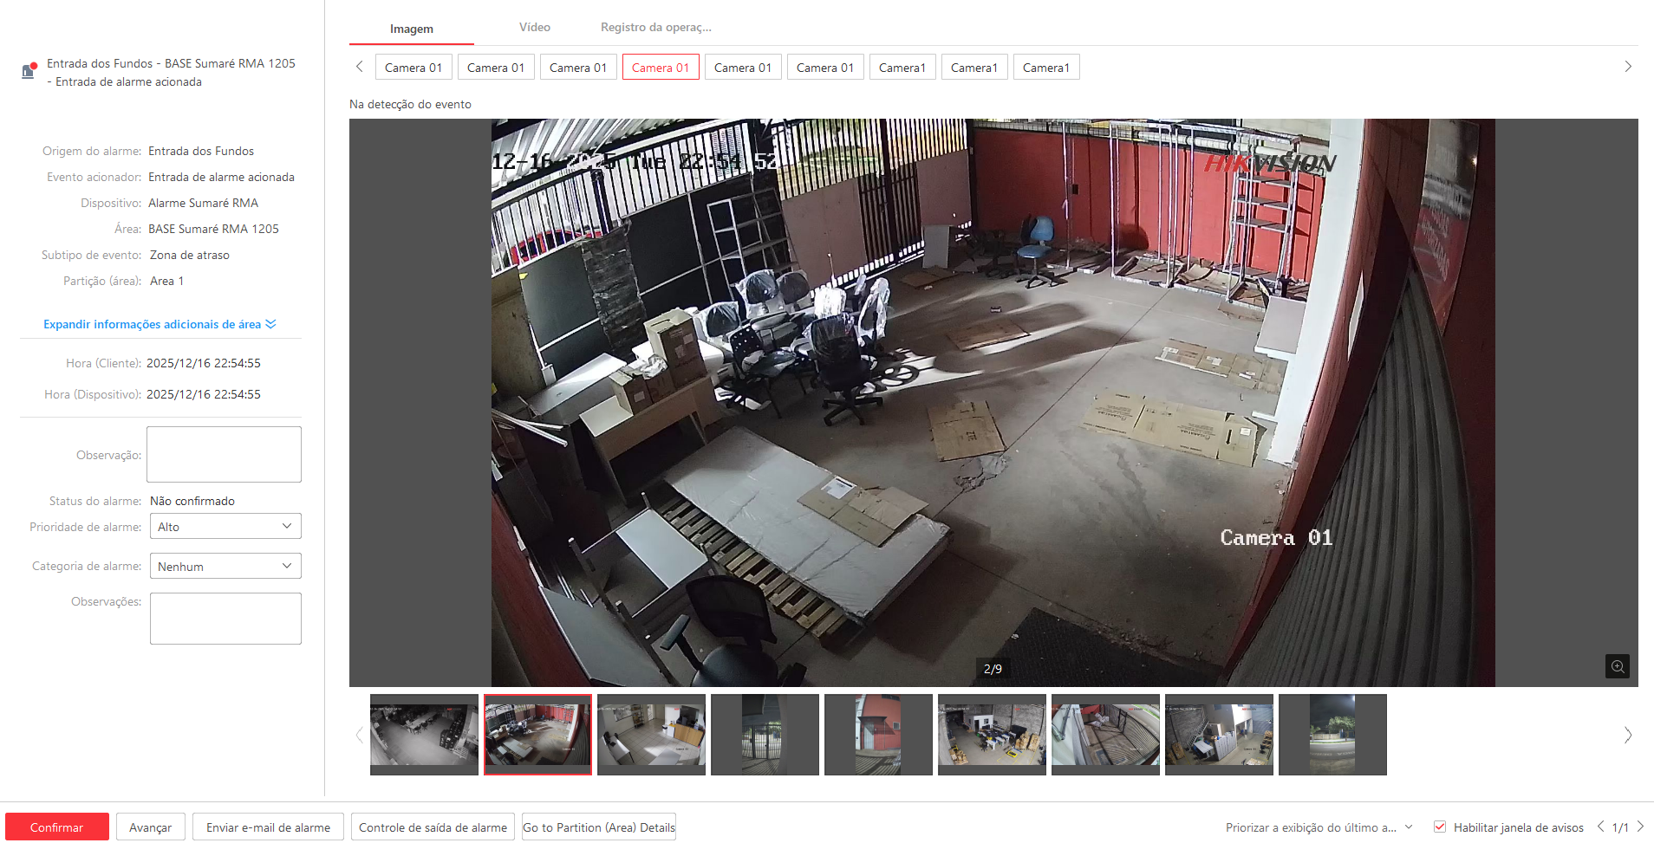Open Registro da operação tab

(x=655, y=28)
